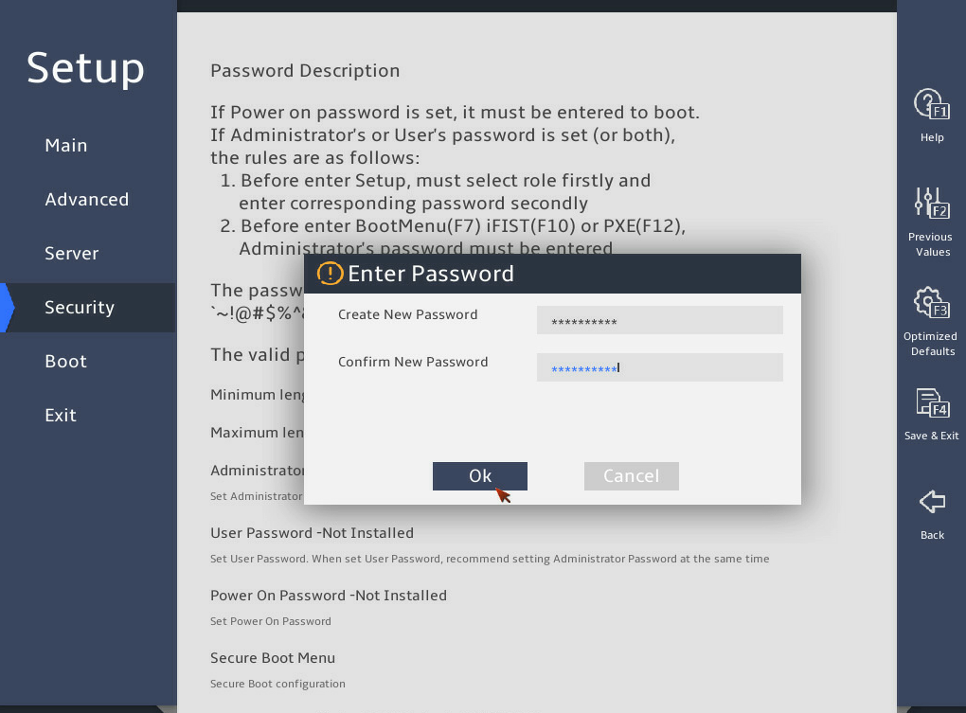
Task: Switch to the Advanced menu
Action: coord(87,200)
